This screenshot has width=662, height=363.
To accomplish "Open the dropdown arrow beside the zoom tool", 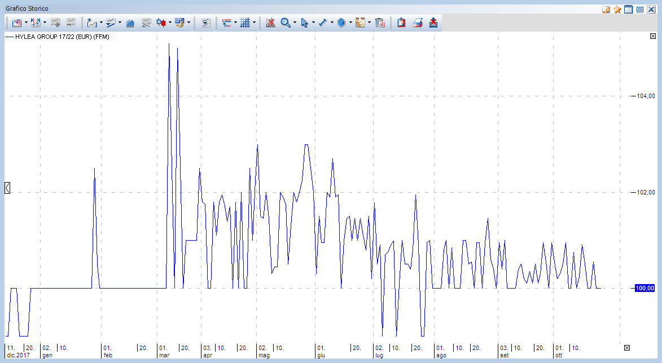I will click(295, 23).
